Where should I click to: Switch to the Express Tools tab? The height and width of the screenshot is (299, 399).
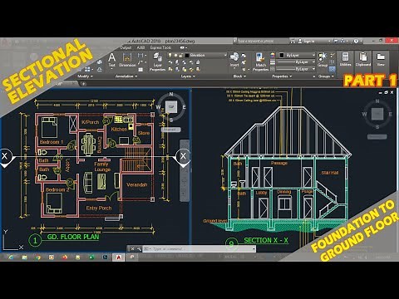[x=160, y=47]
